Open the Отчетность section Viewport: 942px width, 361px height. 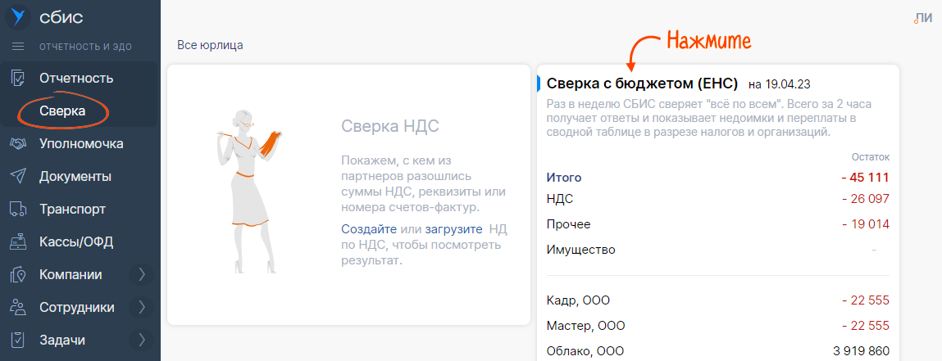(x=76, y=78)
